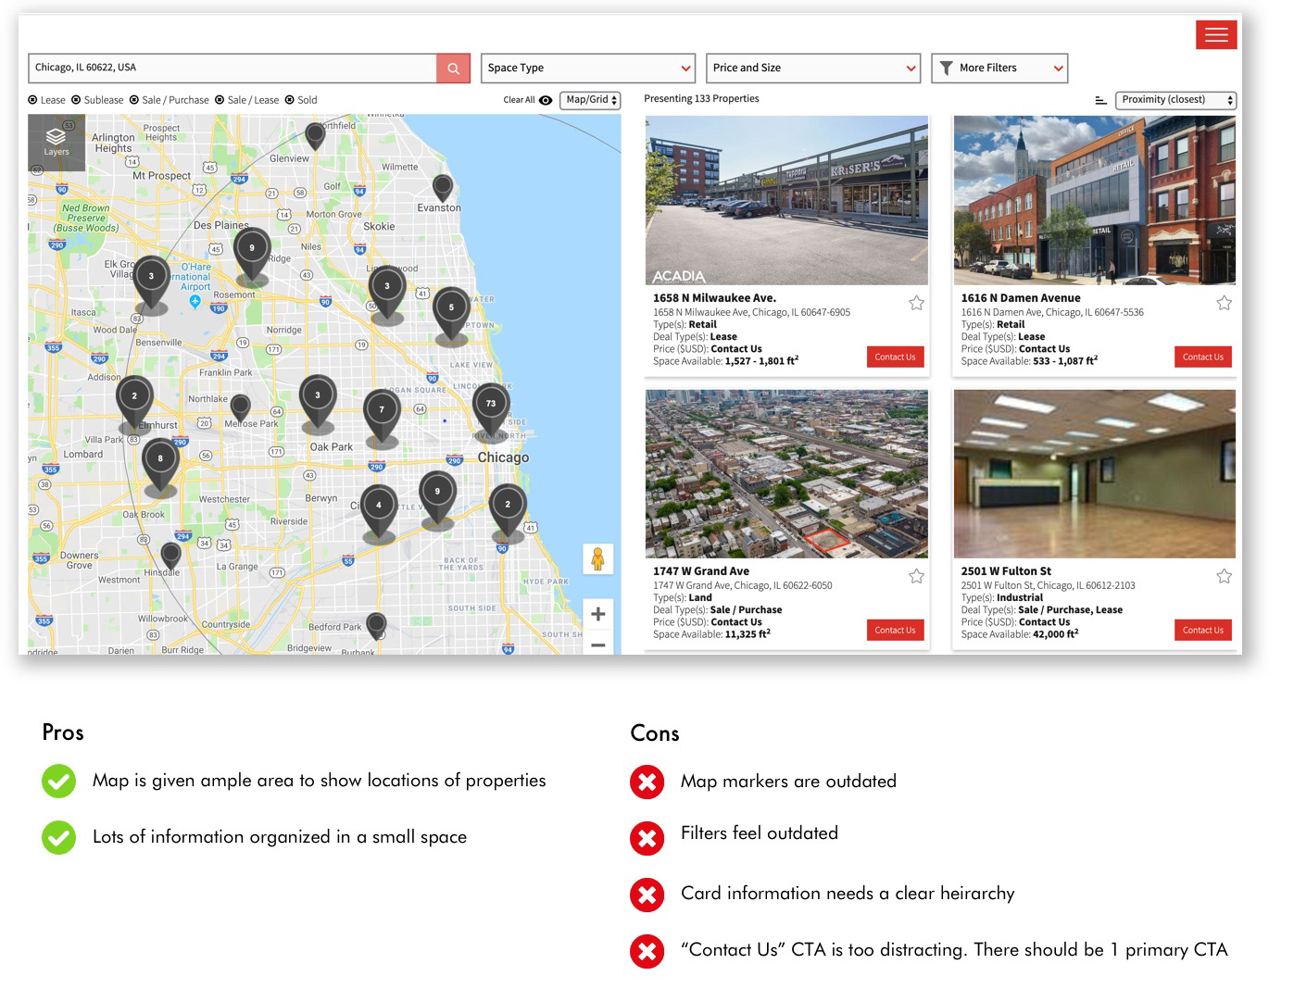
Task: Favorite 1658 N Milwaukee Ave. with star
Action: tap(916, 303)
